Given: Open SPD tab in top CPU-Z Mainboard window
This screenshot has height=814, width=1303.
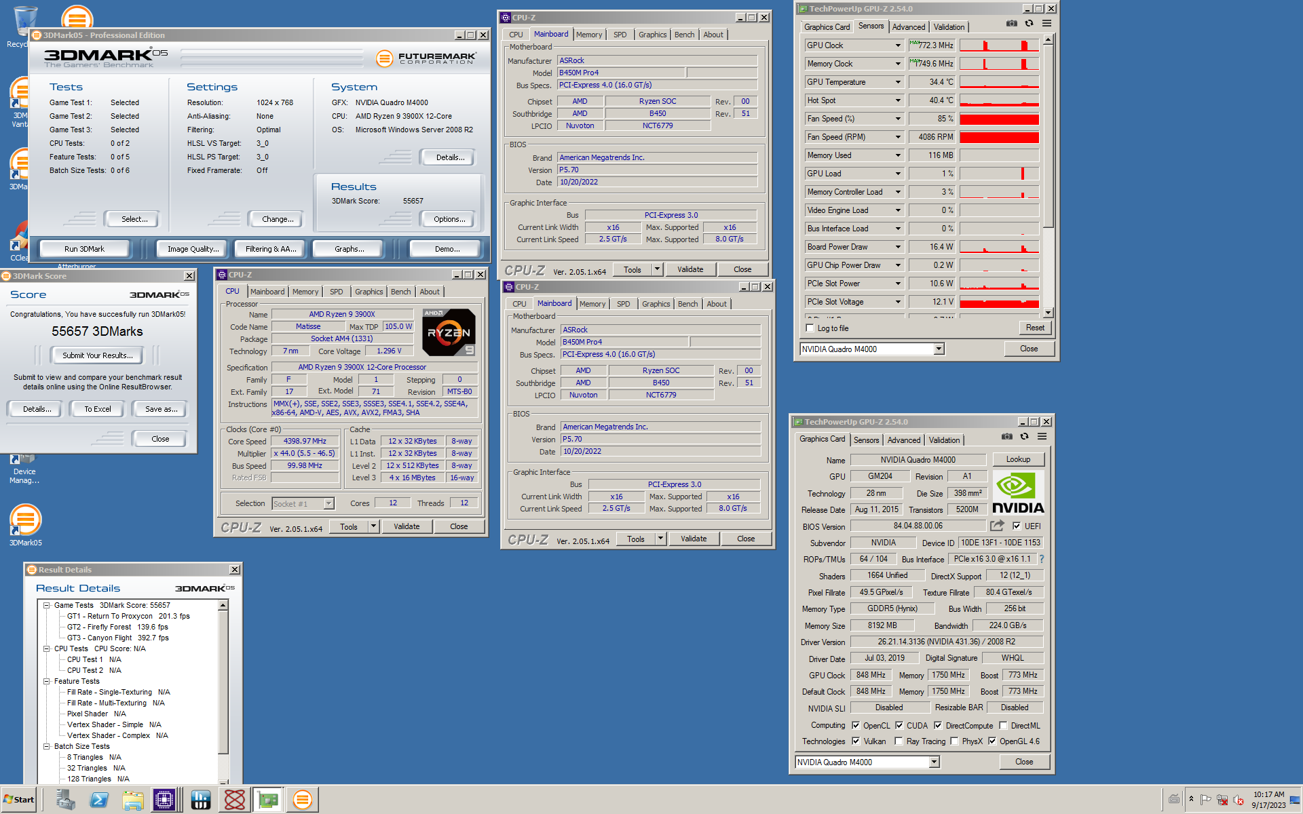Looking at the screenshot, I should (x=620, y=35).
